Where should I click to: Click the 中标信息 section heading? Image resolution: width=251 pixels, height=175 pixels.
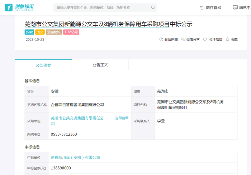tap(32, 147)
